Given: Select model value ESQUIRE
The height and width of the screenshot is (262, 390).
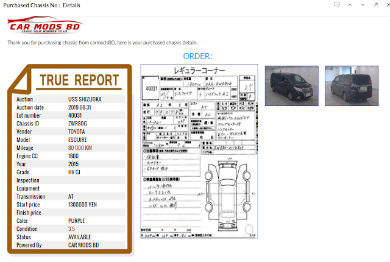Looking at the screenshot, I should 77,140.
